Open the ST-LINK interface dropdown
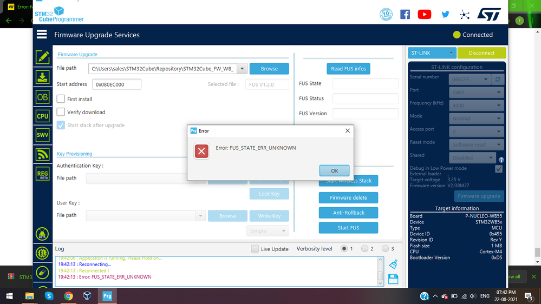The height and width of the screenshot is (304, 541). [432, 52]
